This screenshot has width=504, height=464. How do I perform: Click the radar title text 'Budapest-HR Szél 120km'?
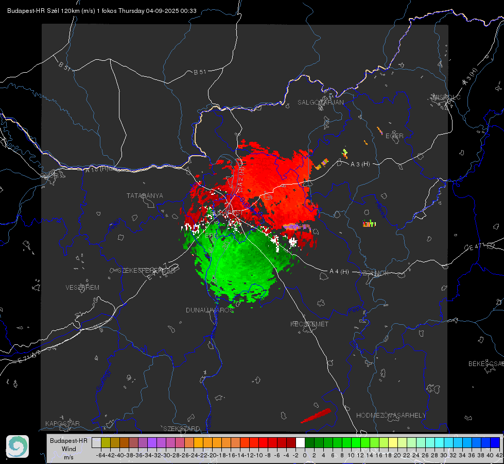(x=44, y=11)
